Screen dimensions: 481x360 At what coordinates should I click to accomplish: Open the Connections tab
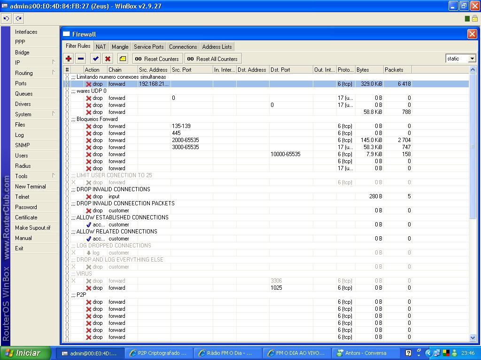coord(183,46)
